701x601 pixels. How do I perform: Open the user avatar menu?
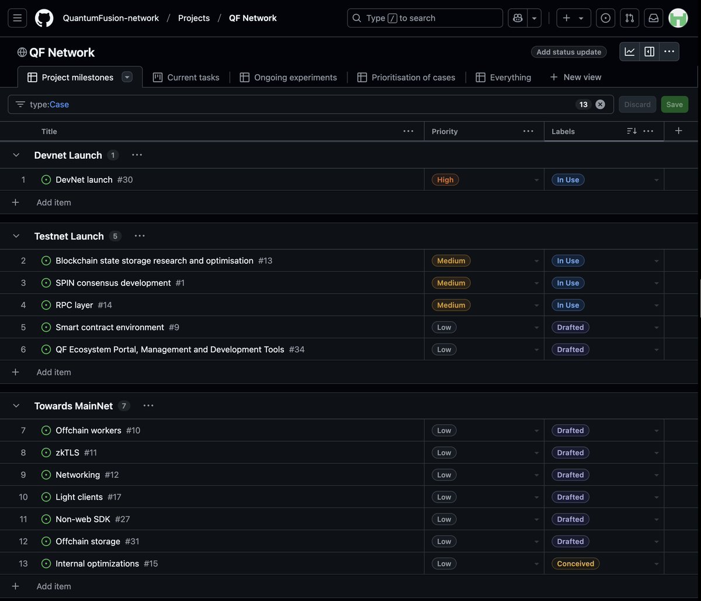point(678,18)
